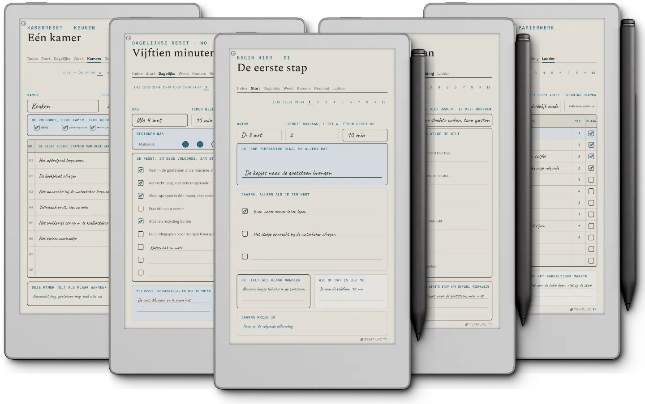Tap the row 'Het kattenvoerhoekje'
Viewport: 645px width, 404px height.
pos(68,238)
